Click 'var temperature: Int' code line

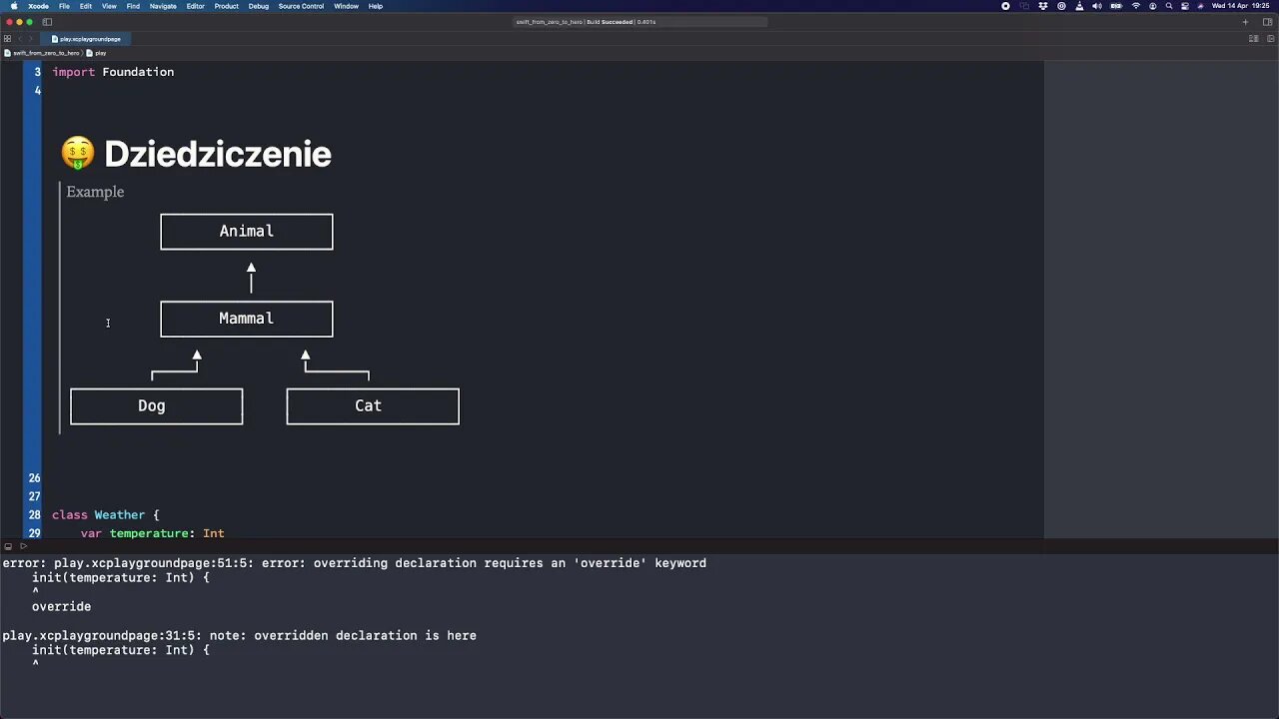(152, 533)
